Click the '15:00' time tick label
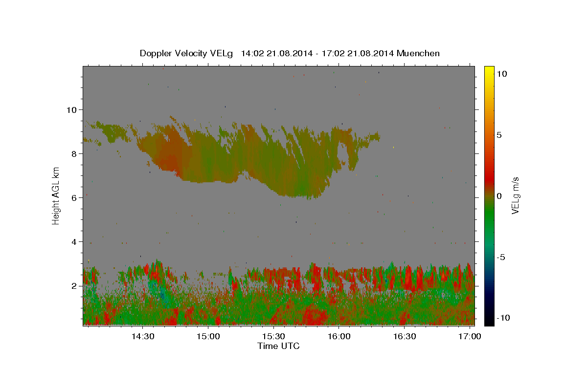 (x=208, y=337)
